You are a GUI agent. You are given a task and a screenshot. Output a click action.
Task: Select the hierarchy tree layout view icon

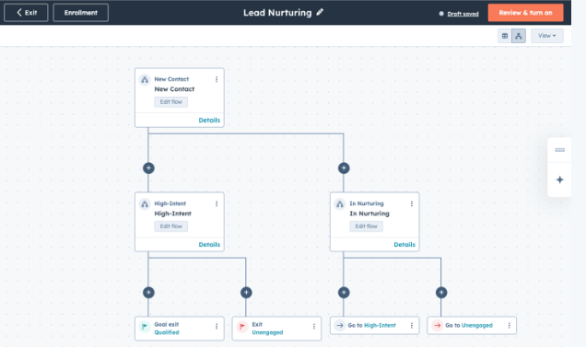coord(519,36)
